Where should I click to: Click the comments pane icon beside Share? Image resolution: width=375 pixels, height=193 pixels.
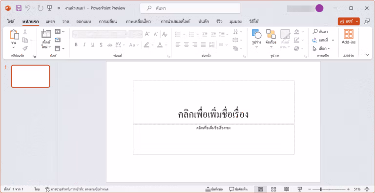pos(367,21)
